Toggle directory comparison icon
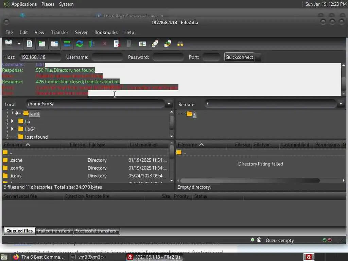Screen dimensions: 348x261 tap(155, 43)
